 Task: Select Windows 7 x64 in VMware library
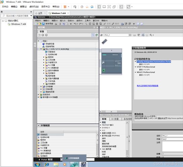point(18,24)
